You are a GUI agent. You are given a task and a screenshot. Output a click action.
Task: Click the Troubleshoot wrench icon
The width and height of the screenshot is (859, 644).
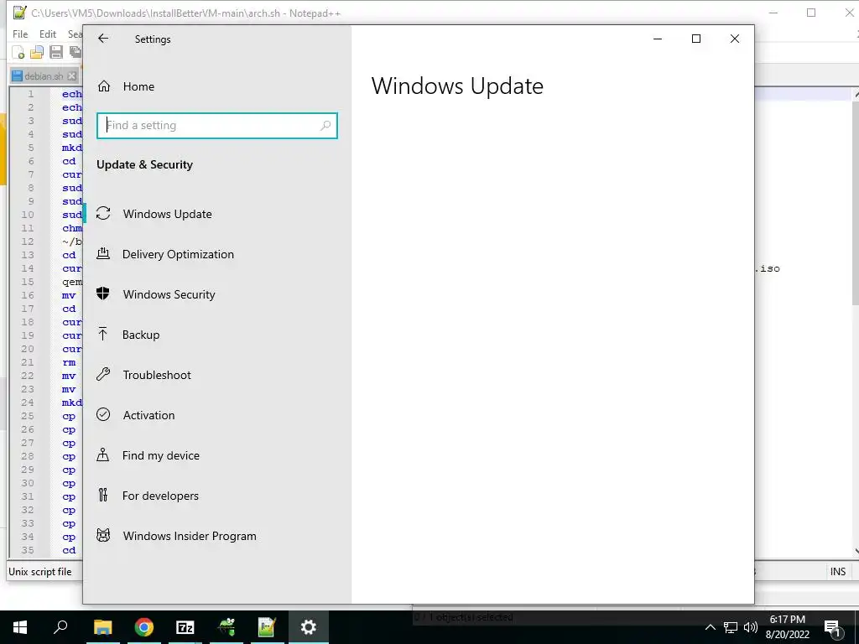pyautogui.click(x=103, y=375)
